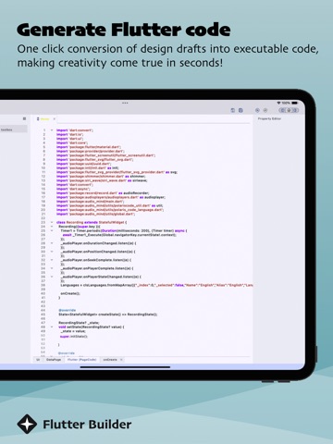Screen dimensions: 333x444
Task: Select the right segment of the layout toggle
Action: 295,110
